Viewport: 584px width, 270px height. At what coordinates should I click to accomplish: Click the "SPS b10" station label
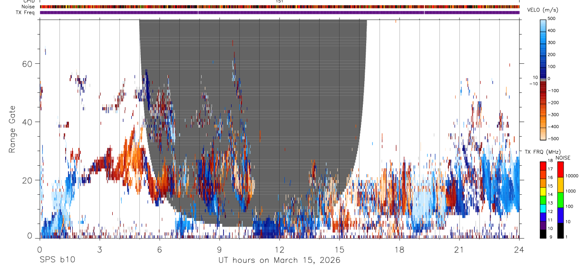tap(57, 260)
